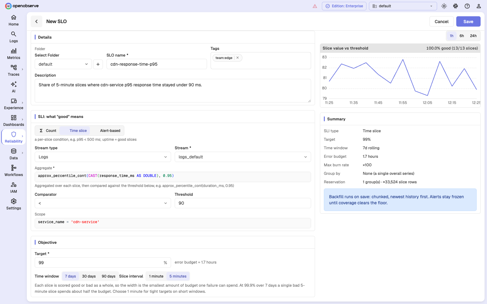Screen dimensions: 487x304
Task: Add a new folder with plus button
Action: [98, 64]
